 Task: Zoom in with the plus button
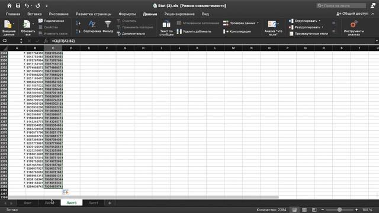click(x=356, y=210)
